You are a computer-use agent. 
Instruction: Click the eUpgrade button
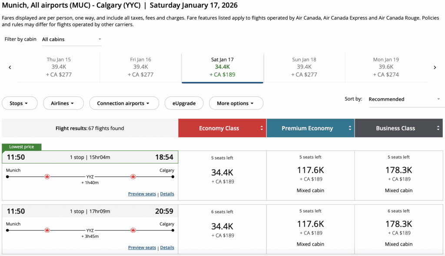(x=183, y=103)
